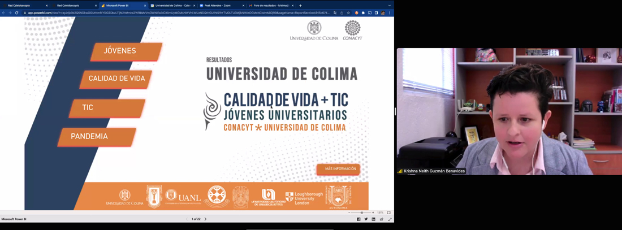Click Krishna Neith Guzmán Benavides video
622x230 pixels.
(509, 111)
